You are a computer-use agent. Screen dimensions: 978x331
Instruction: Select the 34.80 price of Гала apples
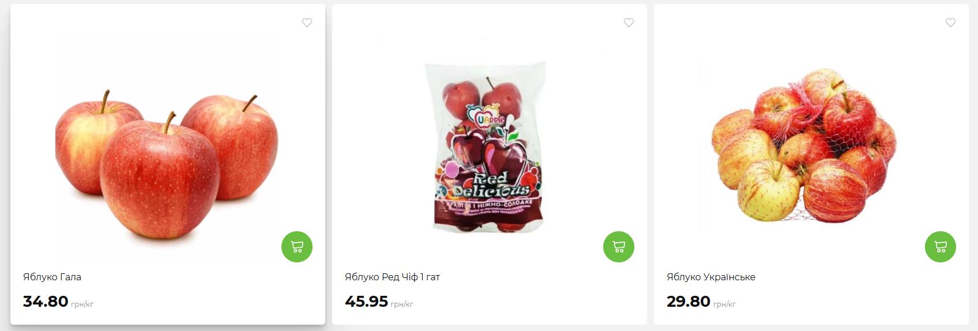click(46, 302)
